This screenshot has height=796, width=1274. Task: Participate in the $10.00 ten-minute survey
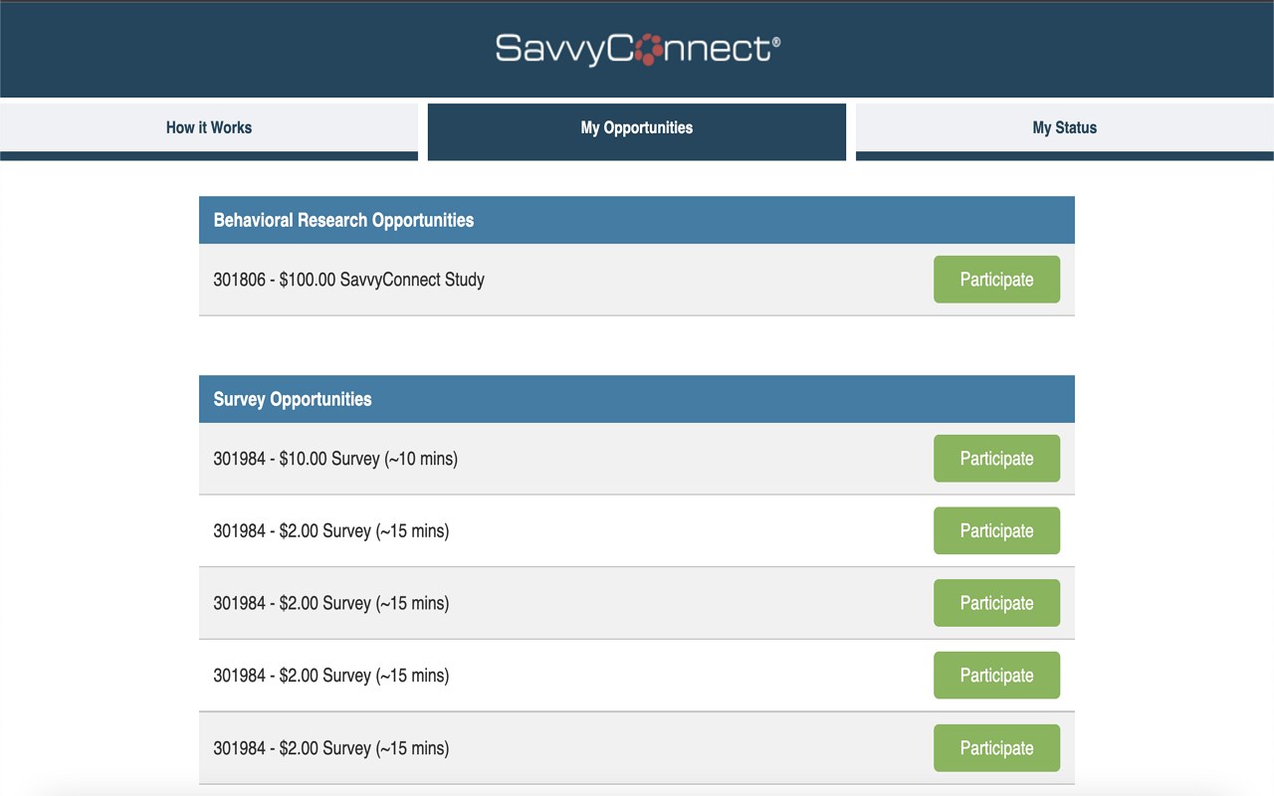click(x=996, y=459)
